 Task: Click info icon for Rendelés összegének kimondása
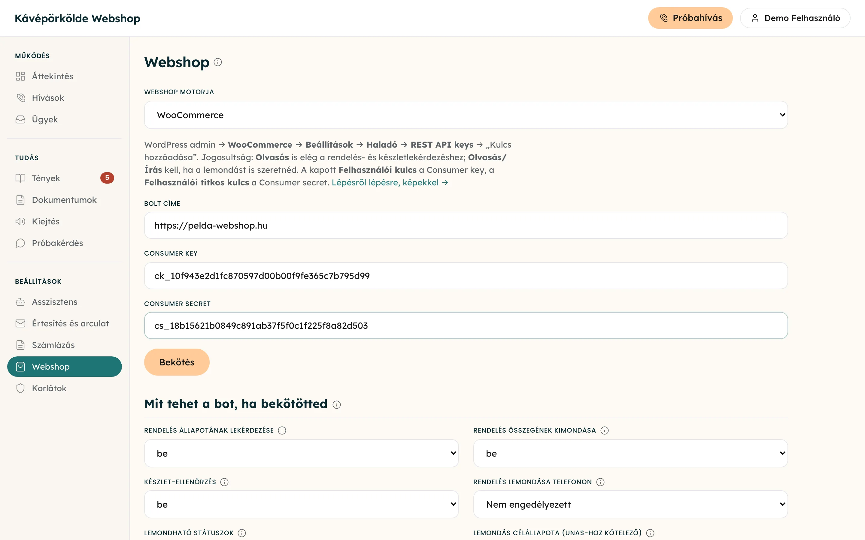pos(604,430)
